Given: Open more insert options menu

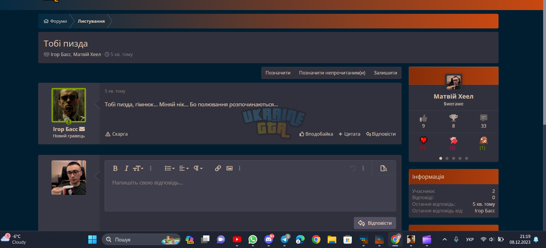Looking at the screenshot, I should 239,168.
